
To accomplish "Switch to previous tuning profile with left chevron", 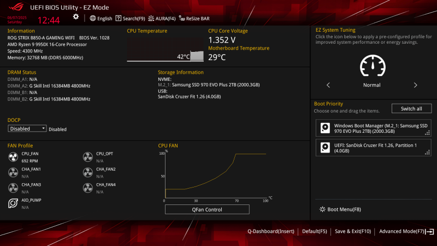I will pos(328,85).
